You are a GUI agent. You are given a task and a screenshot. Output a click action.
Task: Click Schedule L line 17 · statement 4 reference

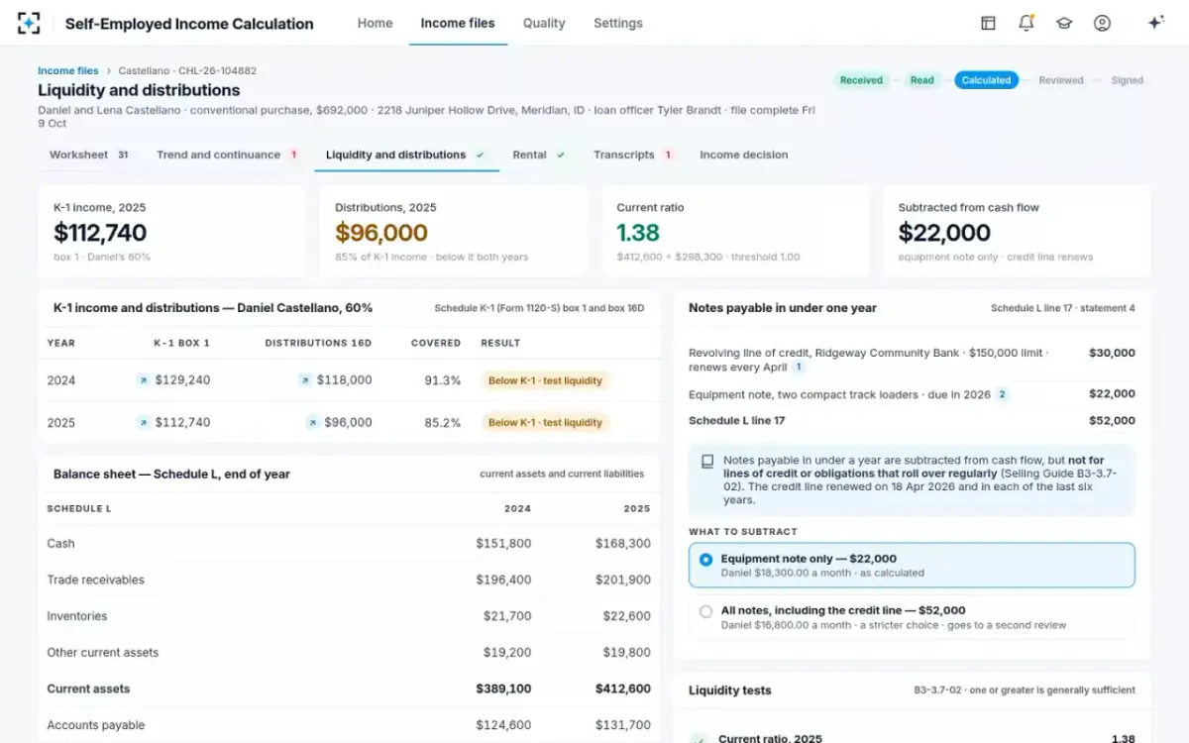pyautogui.click(x=1063, y=309)
